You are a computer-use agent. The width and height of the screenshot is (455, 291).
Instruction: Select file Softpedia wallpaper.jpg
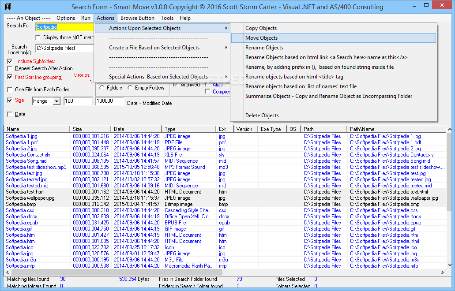point(30,198)
